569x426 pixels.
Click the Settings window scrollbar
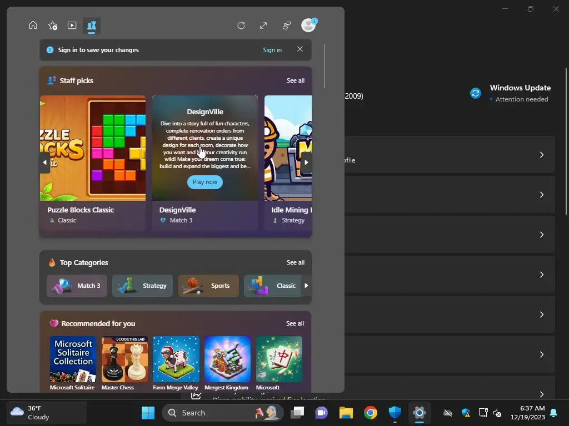tap(567, 141)
